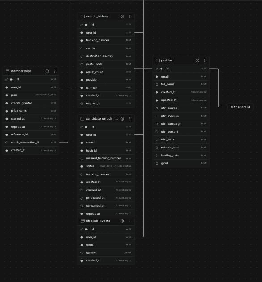The image size is (262, 282).
Task: Click the claimed_at column row
Action: (x=106, y=190)
